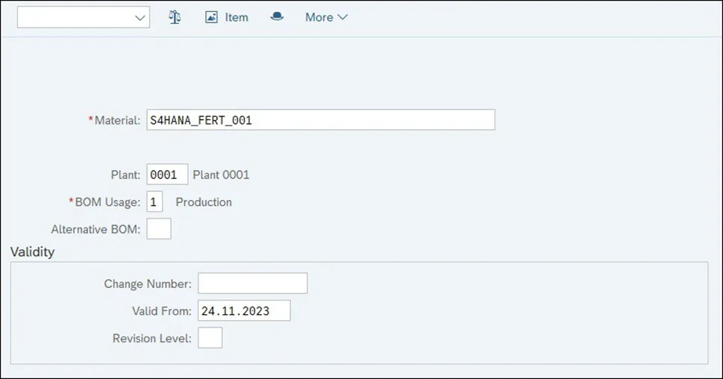Click the Validity section heading
723x379 pixels.
pos(33,251)
